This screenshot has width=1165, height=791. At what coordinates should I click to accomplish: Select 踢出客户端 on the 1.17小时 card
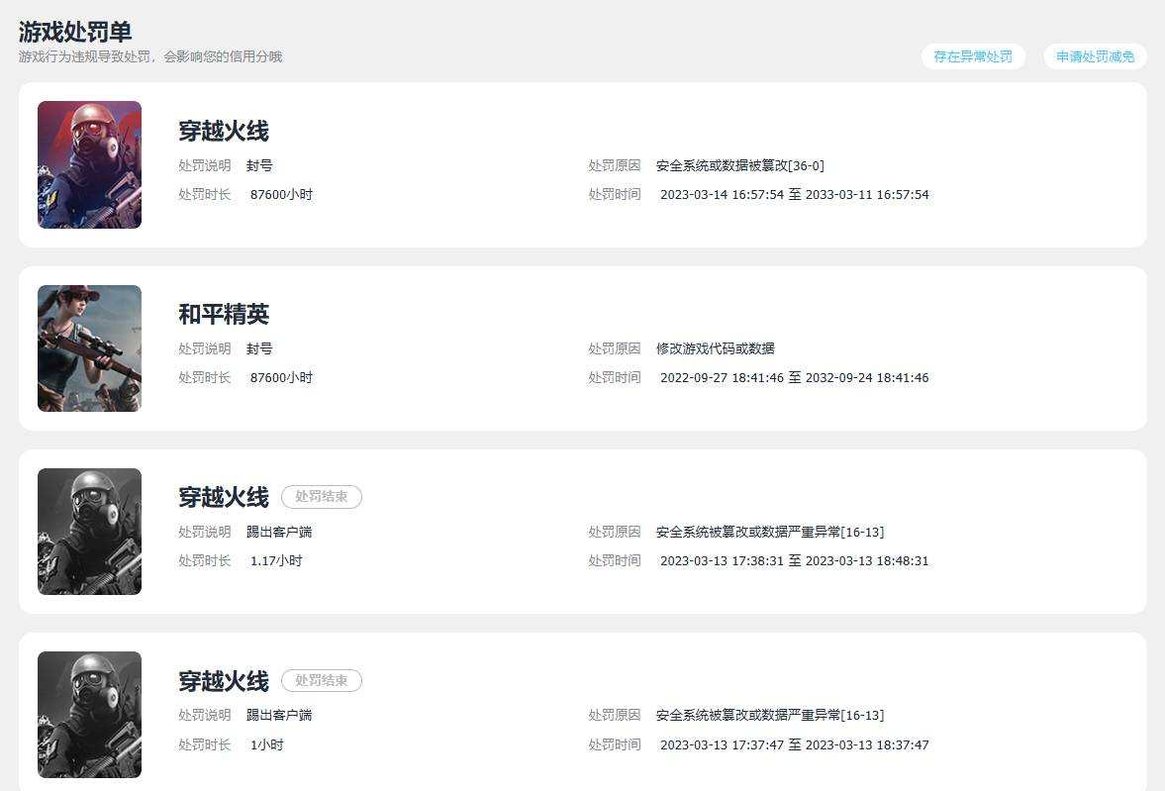pos(279,533)
